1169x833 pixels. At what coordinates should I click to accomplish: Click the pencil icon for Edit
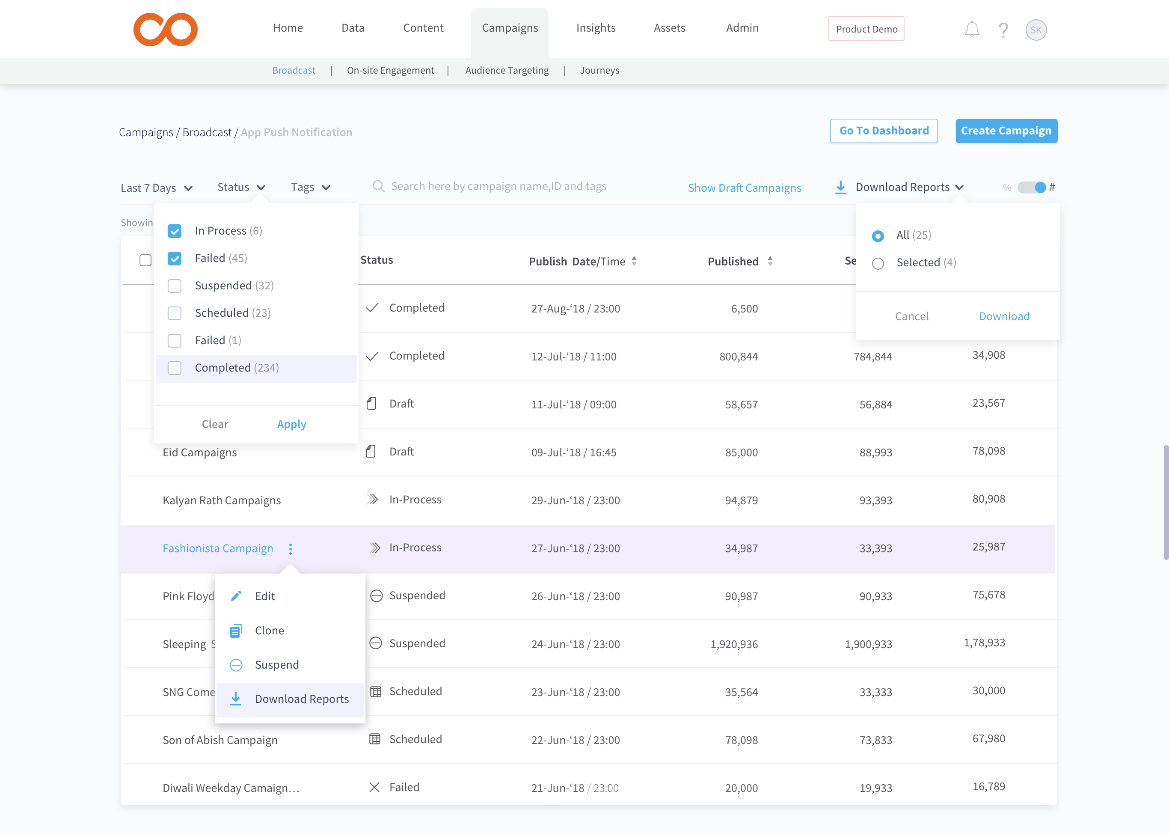(x=236, y=596)
